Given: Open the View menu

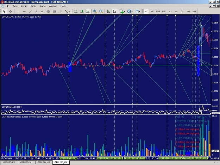Looking at the screenshot, I should [x=15, y=6].
